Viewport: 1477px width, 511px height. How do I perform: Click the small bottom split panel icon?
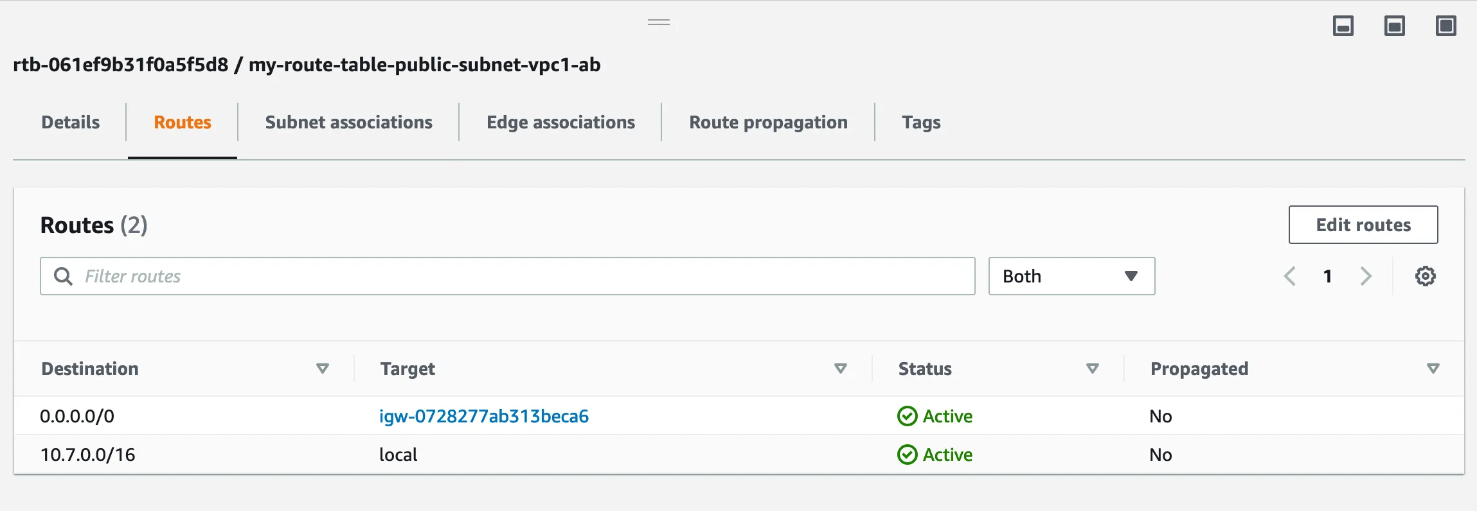(x=1343, y=26)
